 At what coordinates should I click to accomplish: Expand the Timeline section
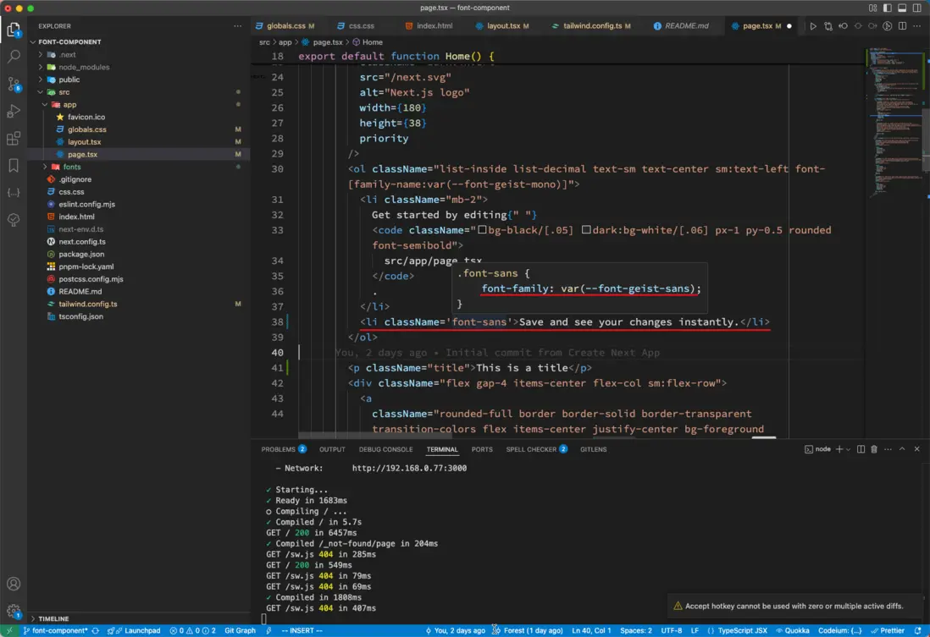(x=53, y=618)
